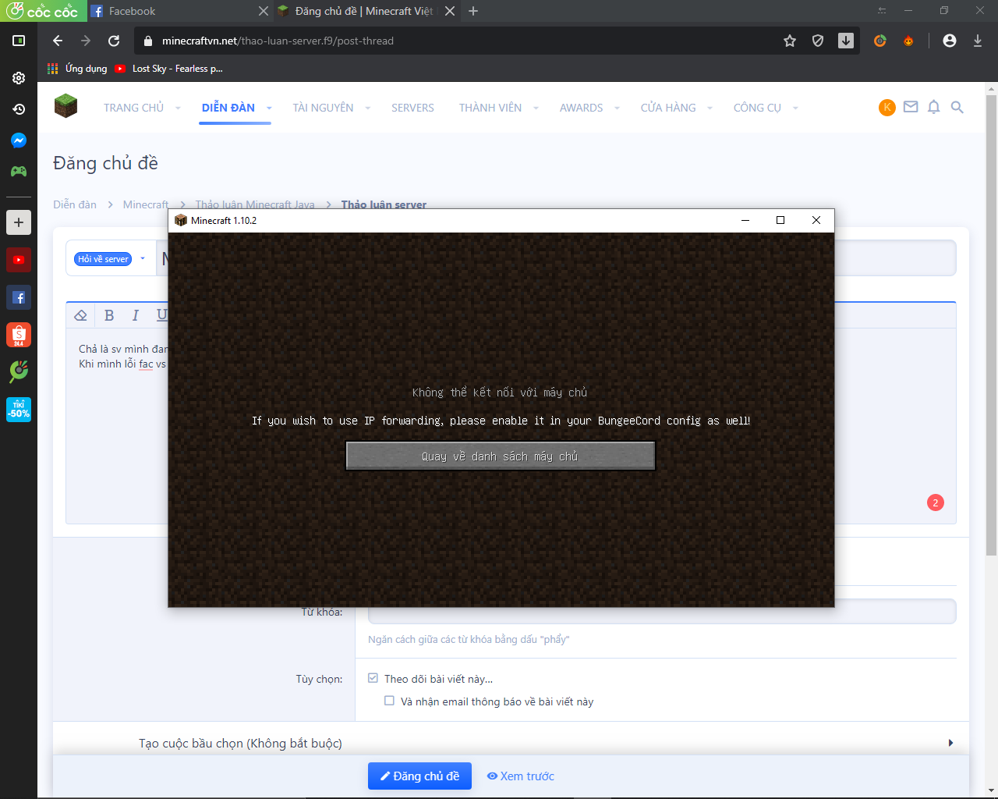The height and width of the screenshot is (799, 998).
Task: Click the Minecraft grass block site logo
Action: point(66,106)
